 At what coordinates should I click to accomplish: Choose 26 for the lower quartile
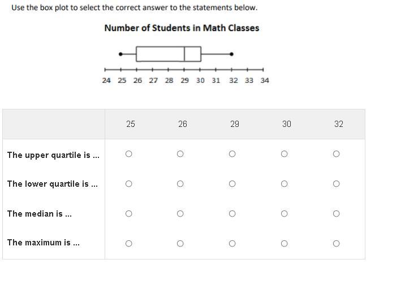[x=180, y=184]
